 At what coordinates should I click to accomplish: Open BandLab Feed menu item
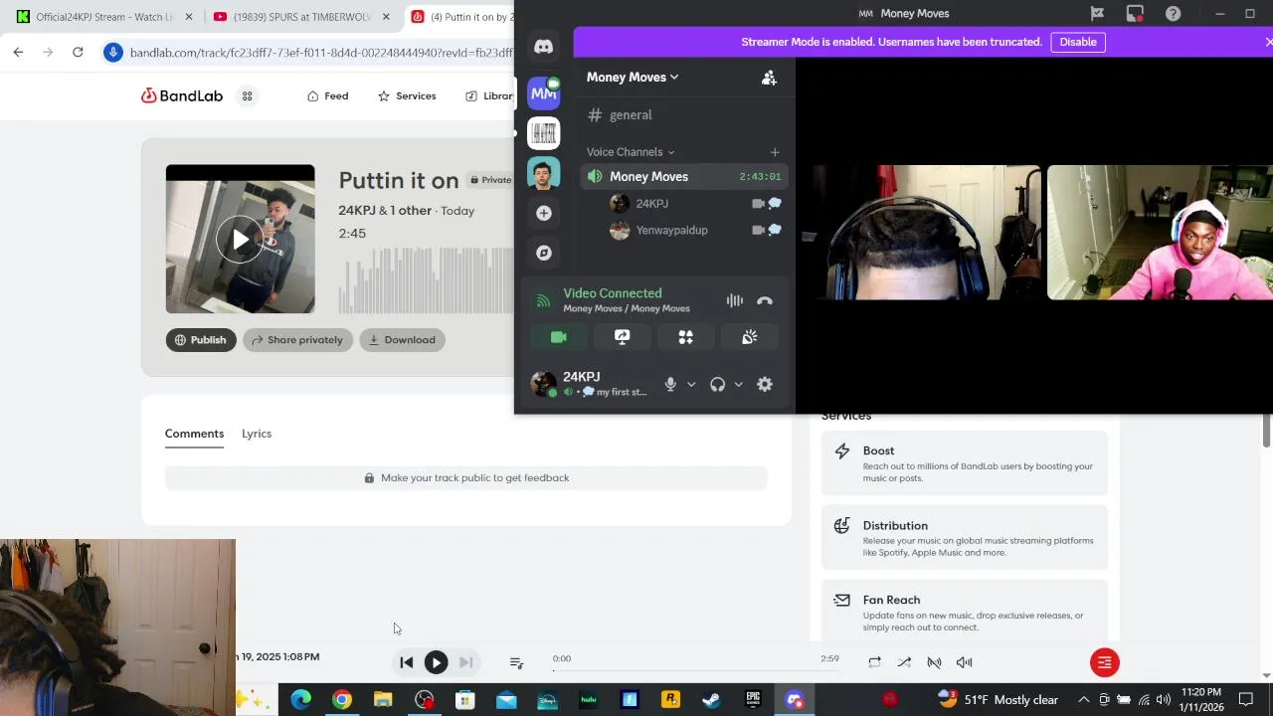coord(327,96)
